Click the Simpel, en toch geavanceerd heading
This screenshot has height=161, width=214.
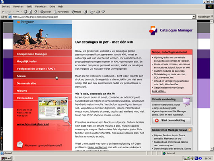tap(169, 52)
